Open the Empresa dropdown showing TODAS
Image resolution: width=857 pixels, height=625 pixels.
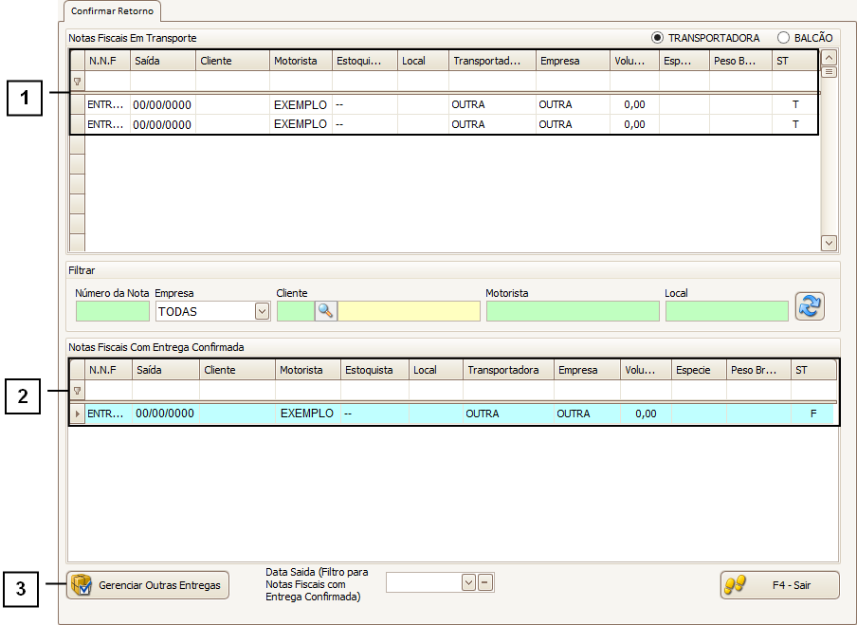(262, 311)
